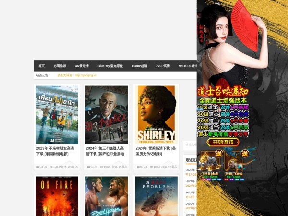
Task: Open 1080P超清 tag on 第三个嫌疑人 card
Action: point(110,167)
